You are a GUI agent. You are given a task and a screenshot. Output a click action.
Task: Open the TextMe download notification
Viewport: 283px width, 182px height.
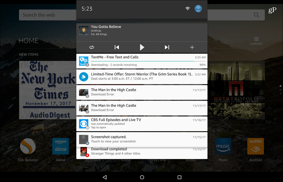click(142, 61)
